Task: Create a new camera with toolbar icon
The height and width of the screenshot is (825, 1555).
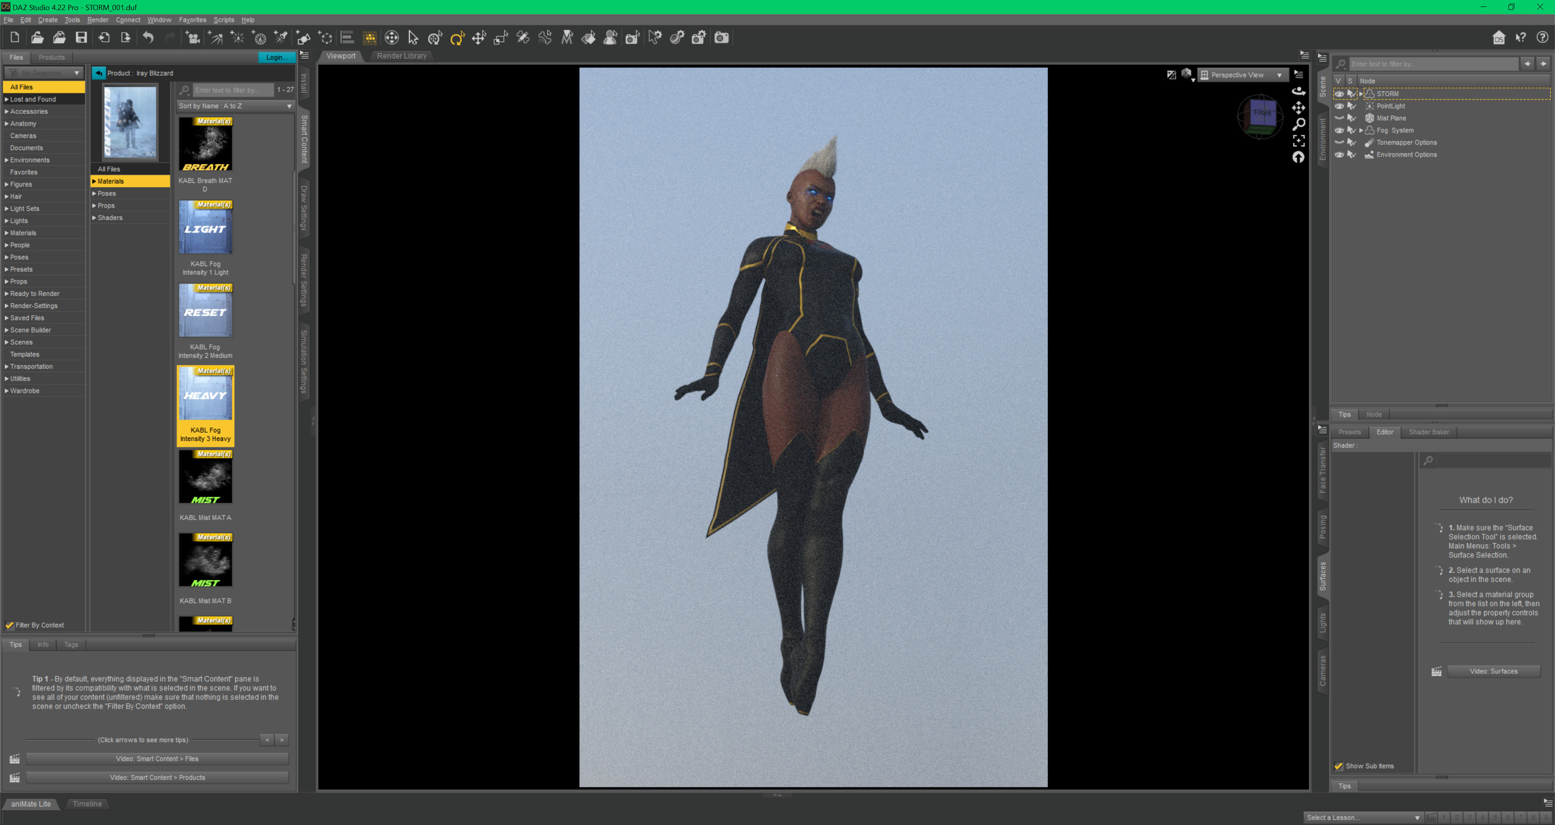Action: pyautogui.click(x=193, y=37)
